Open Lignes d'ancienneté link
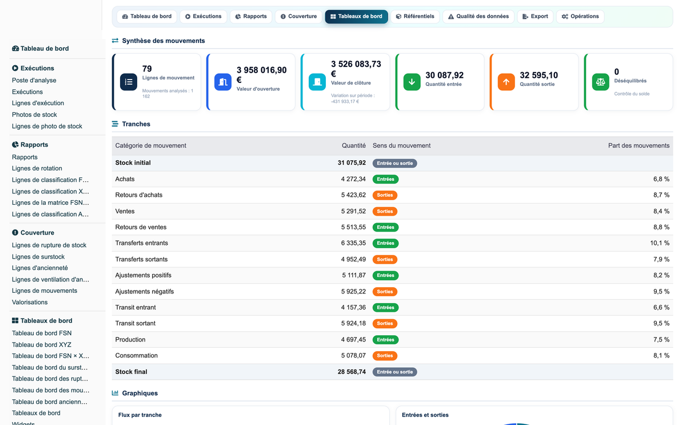Image resolution: width=686 pixels, height=425 pixels. pos(40,268)
